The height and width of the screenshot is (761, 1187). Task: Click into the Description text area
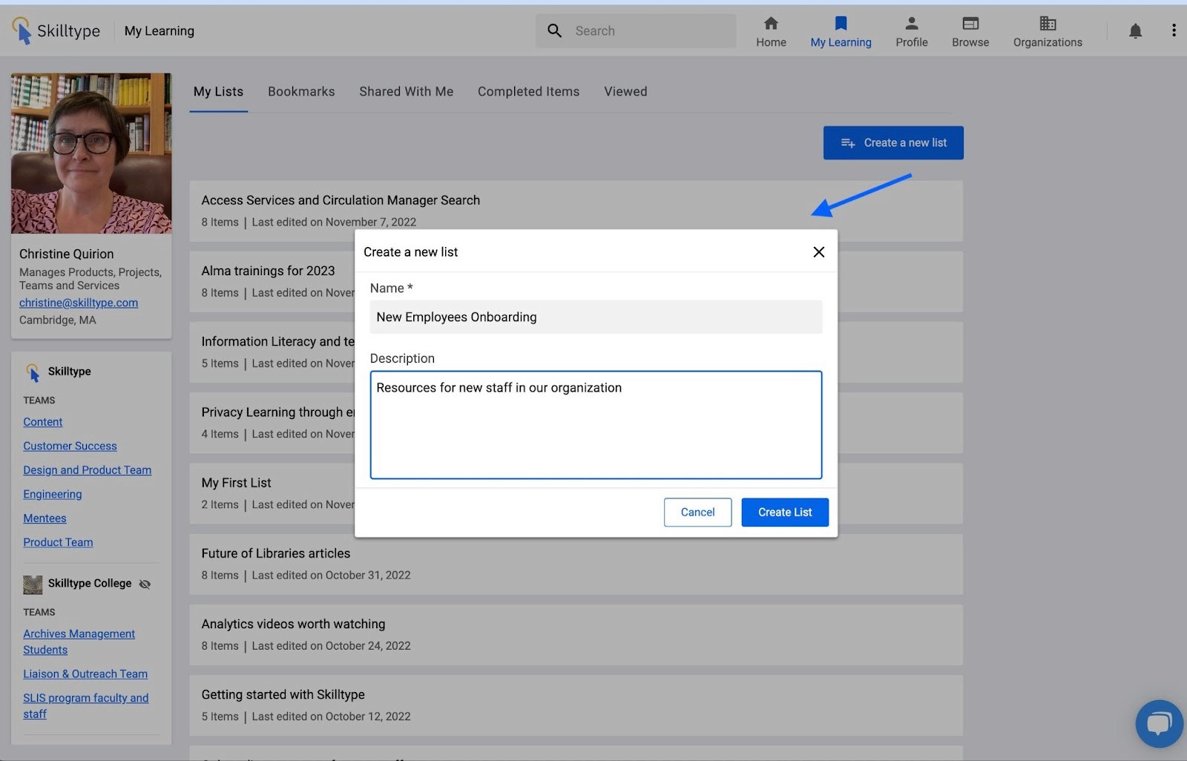596,425
